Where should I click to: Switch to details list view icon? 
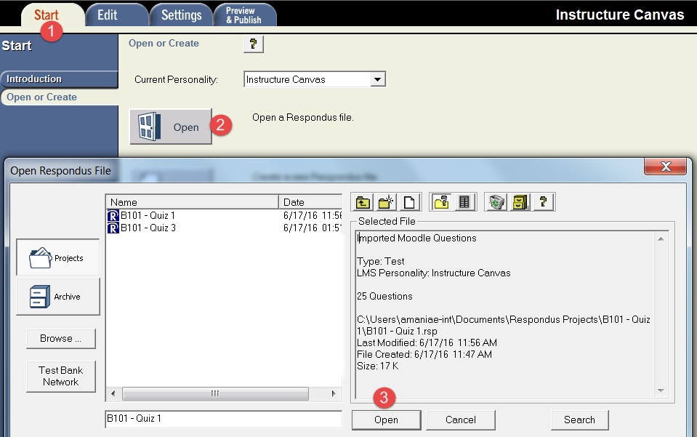[464, 203]
